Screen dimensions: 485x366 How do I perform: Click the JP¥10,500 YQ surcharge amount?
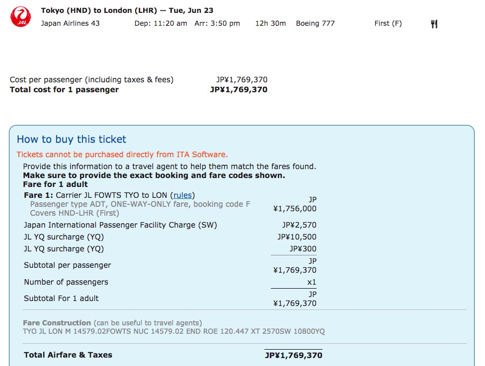[297, 237]
